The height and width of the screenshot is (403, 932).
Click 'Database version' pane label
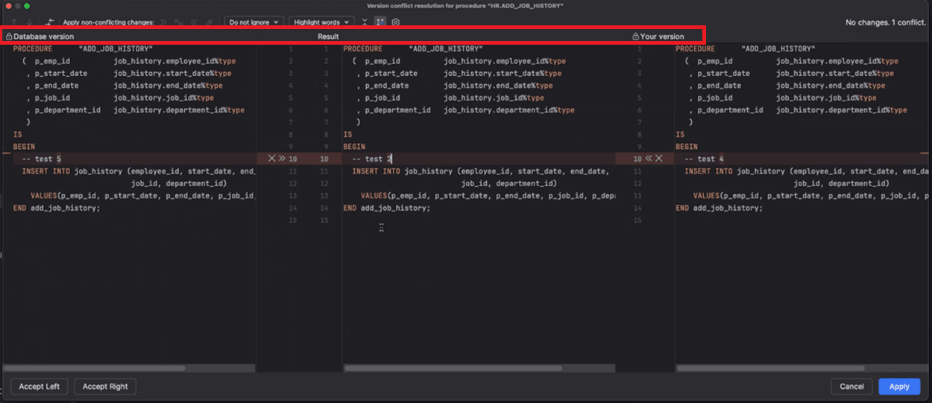click(44, 37)
